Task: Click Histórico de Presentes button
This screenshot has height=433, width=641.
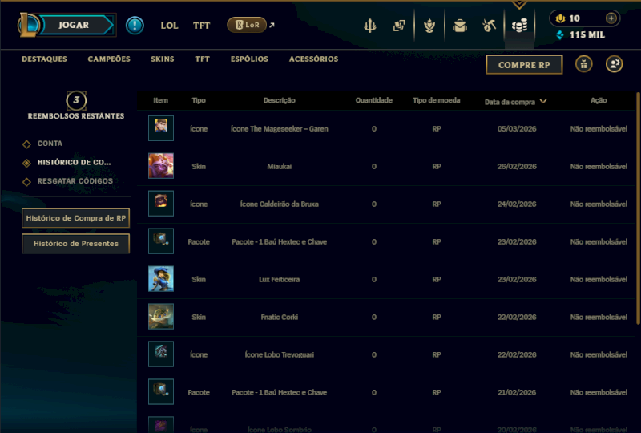Action: pos(75,244)
